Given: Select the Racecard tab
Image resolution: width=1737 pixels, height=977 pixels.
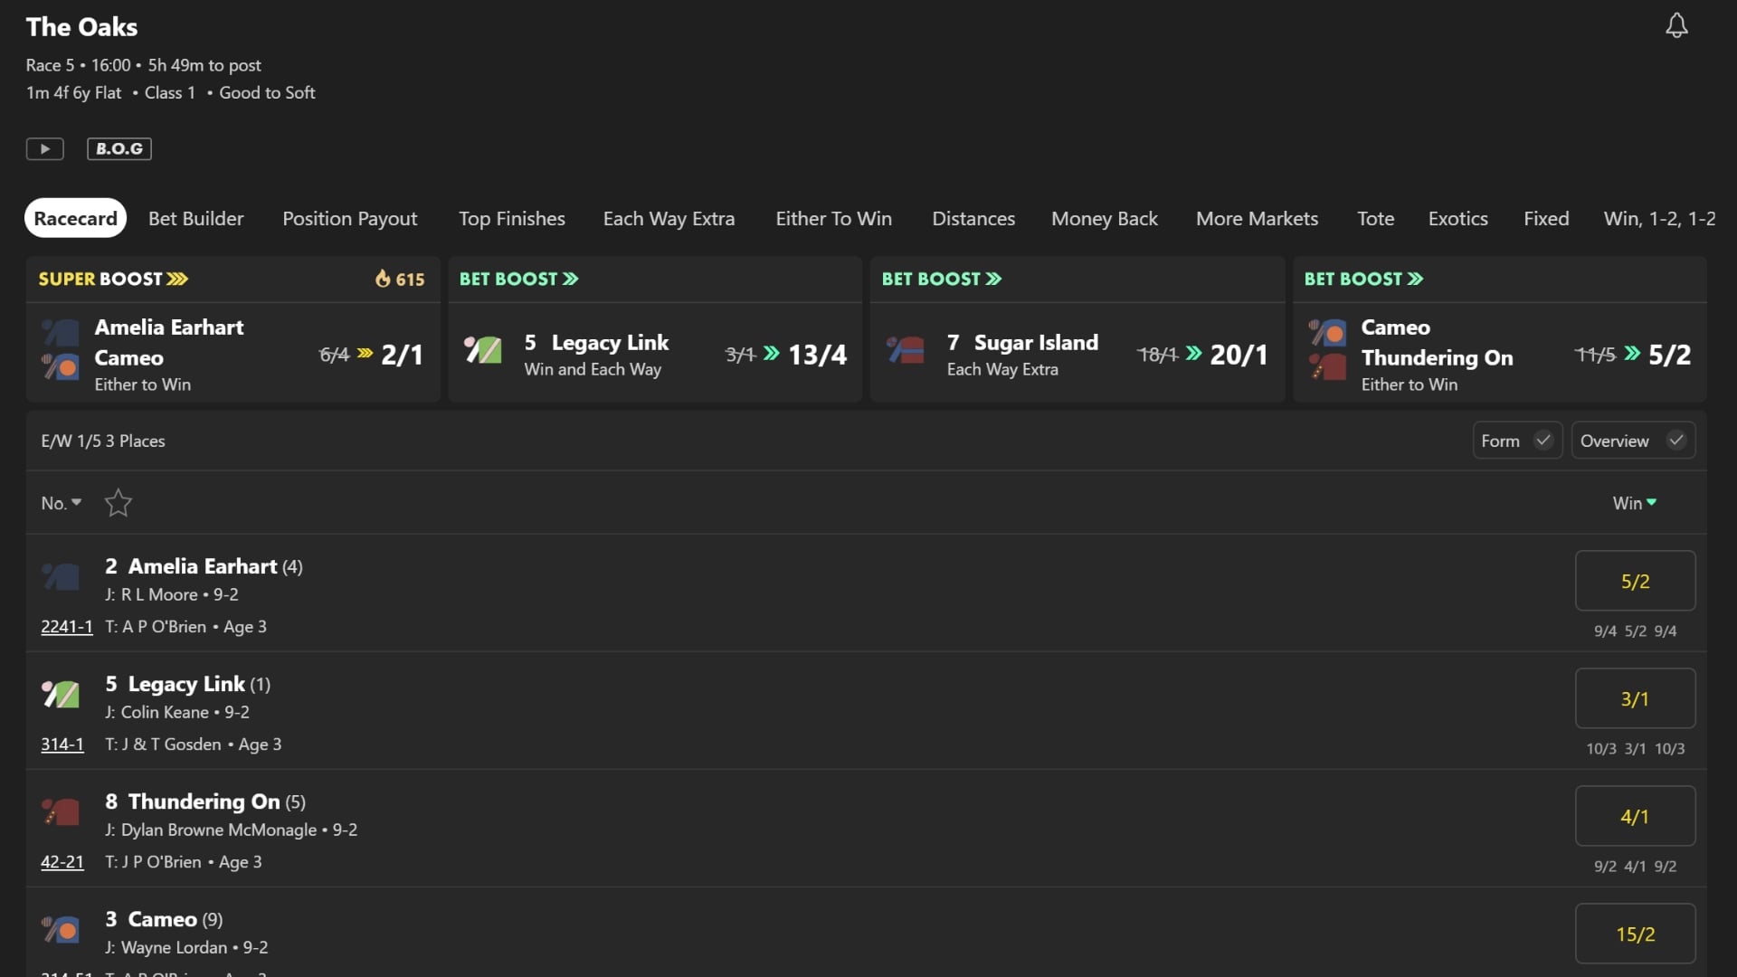Looking at the screenshot, I should pos(76,218).
